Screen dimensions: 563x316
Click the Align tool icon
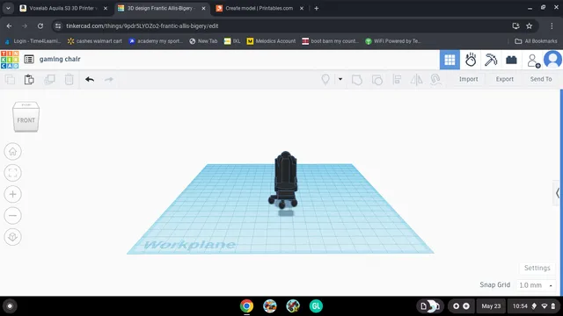click(397, 79)
